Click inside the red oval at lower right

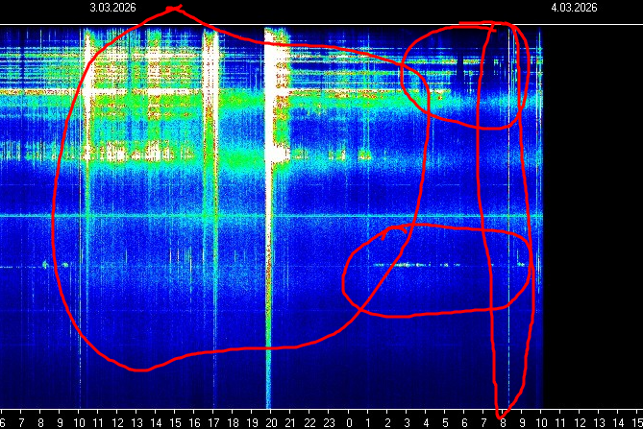point(437,274)
